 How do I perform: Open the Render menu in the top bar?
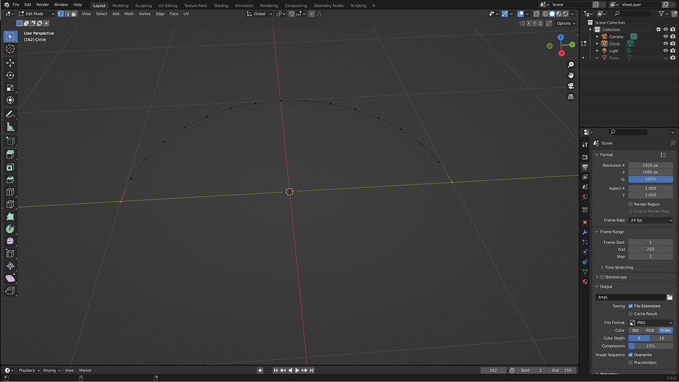point(42,4)
